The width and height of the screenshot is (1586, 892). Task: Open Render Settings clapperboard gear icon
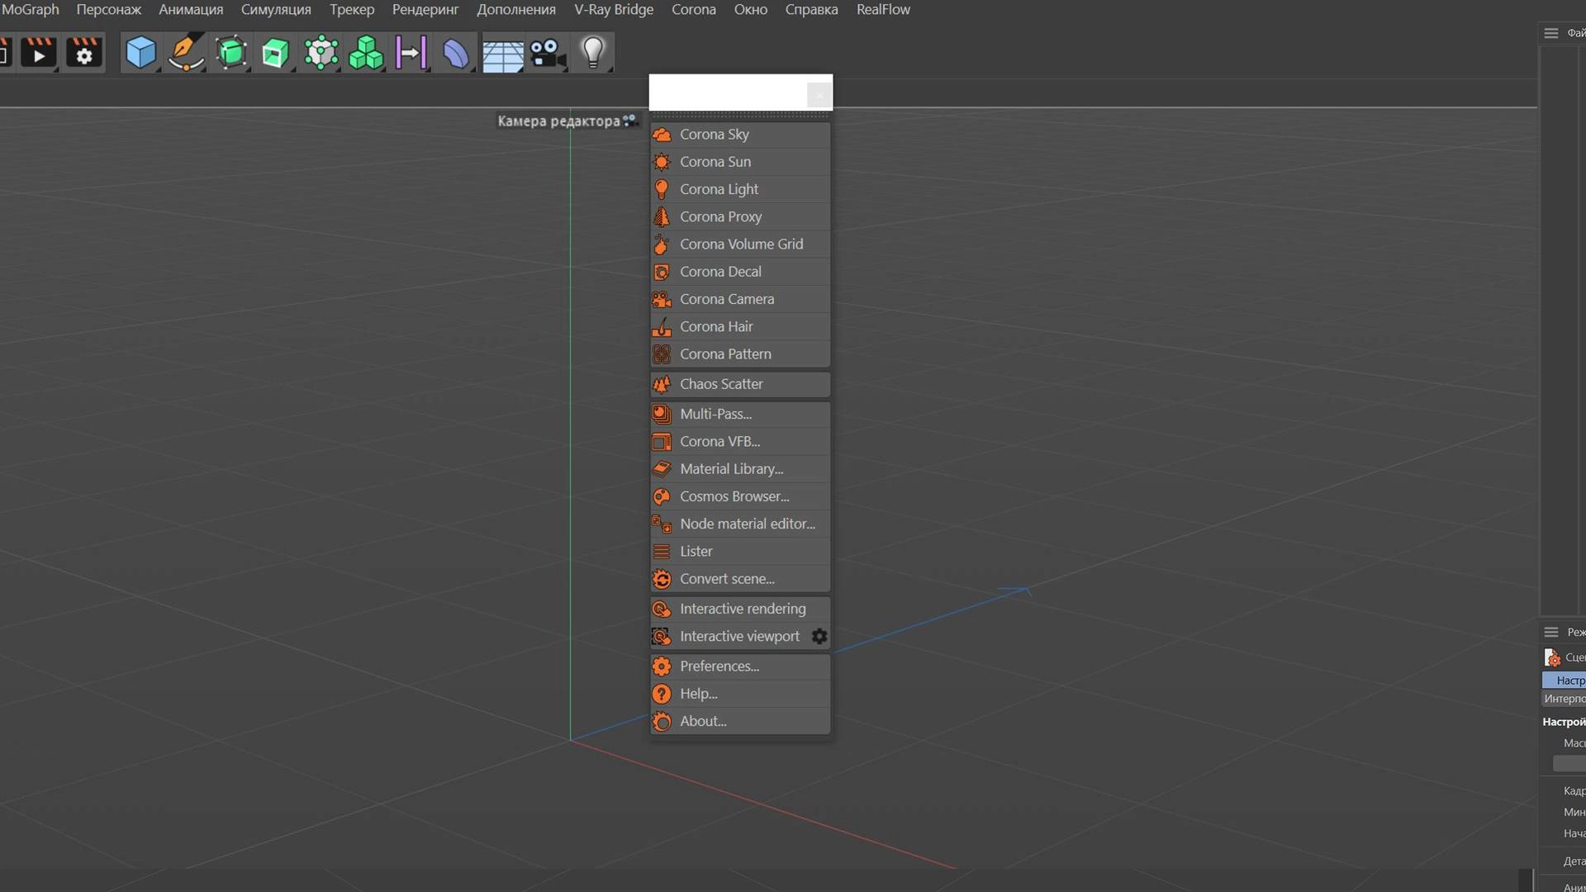(83, 54)
